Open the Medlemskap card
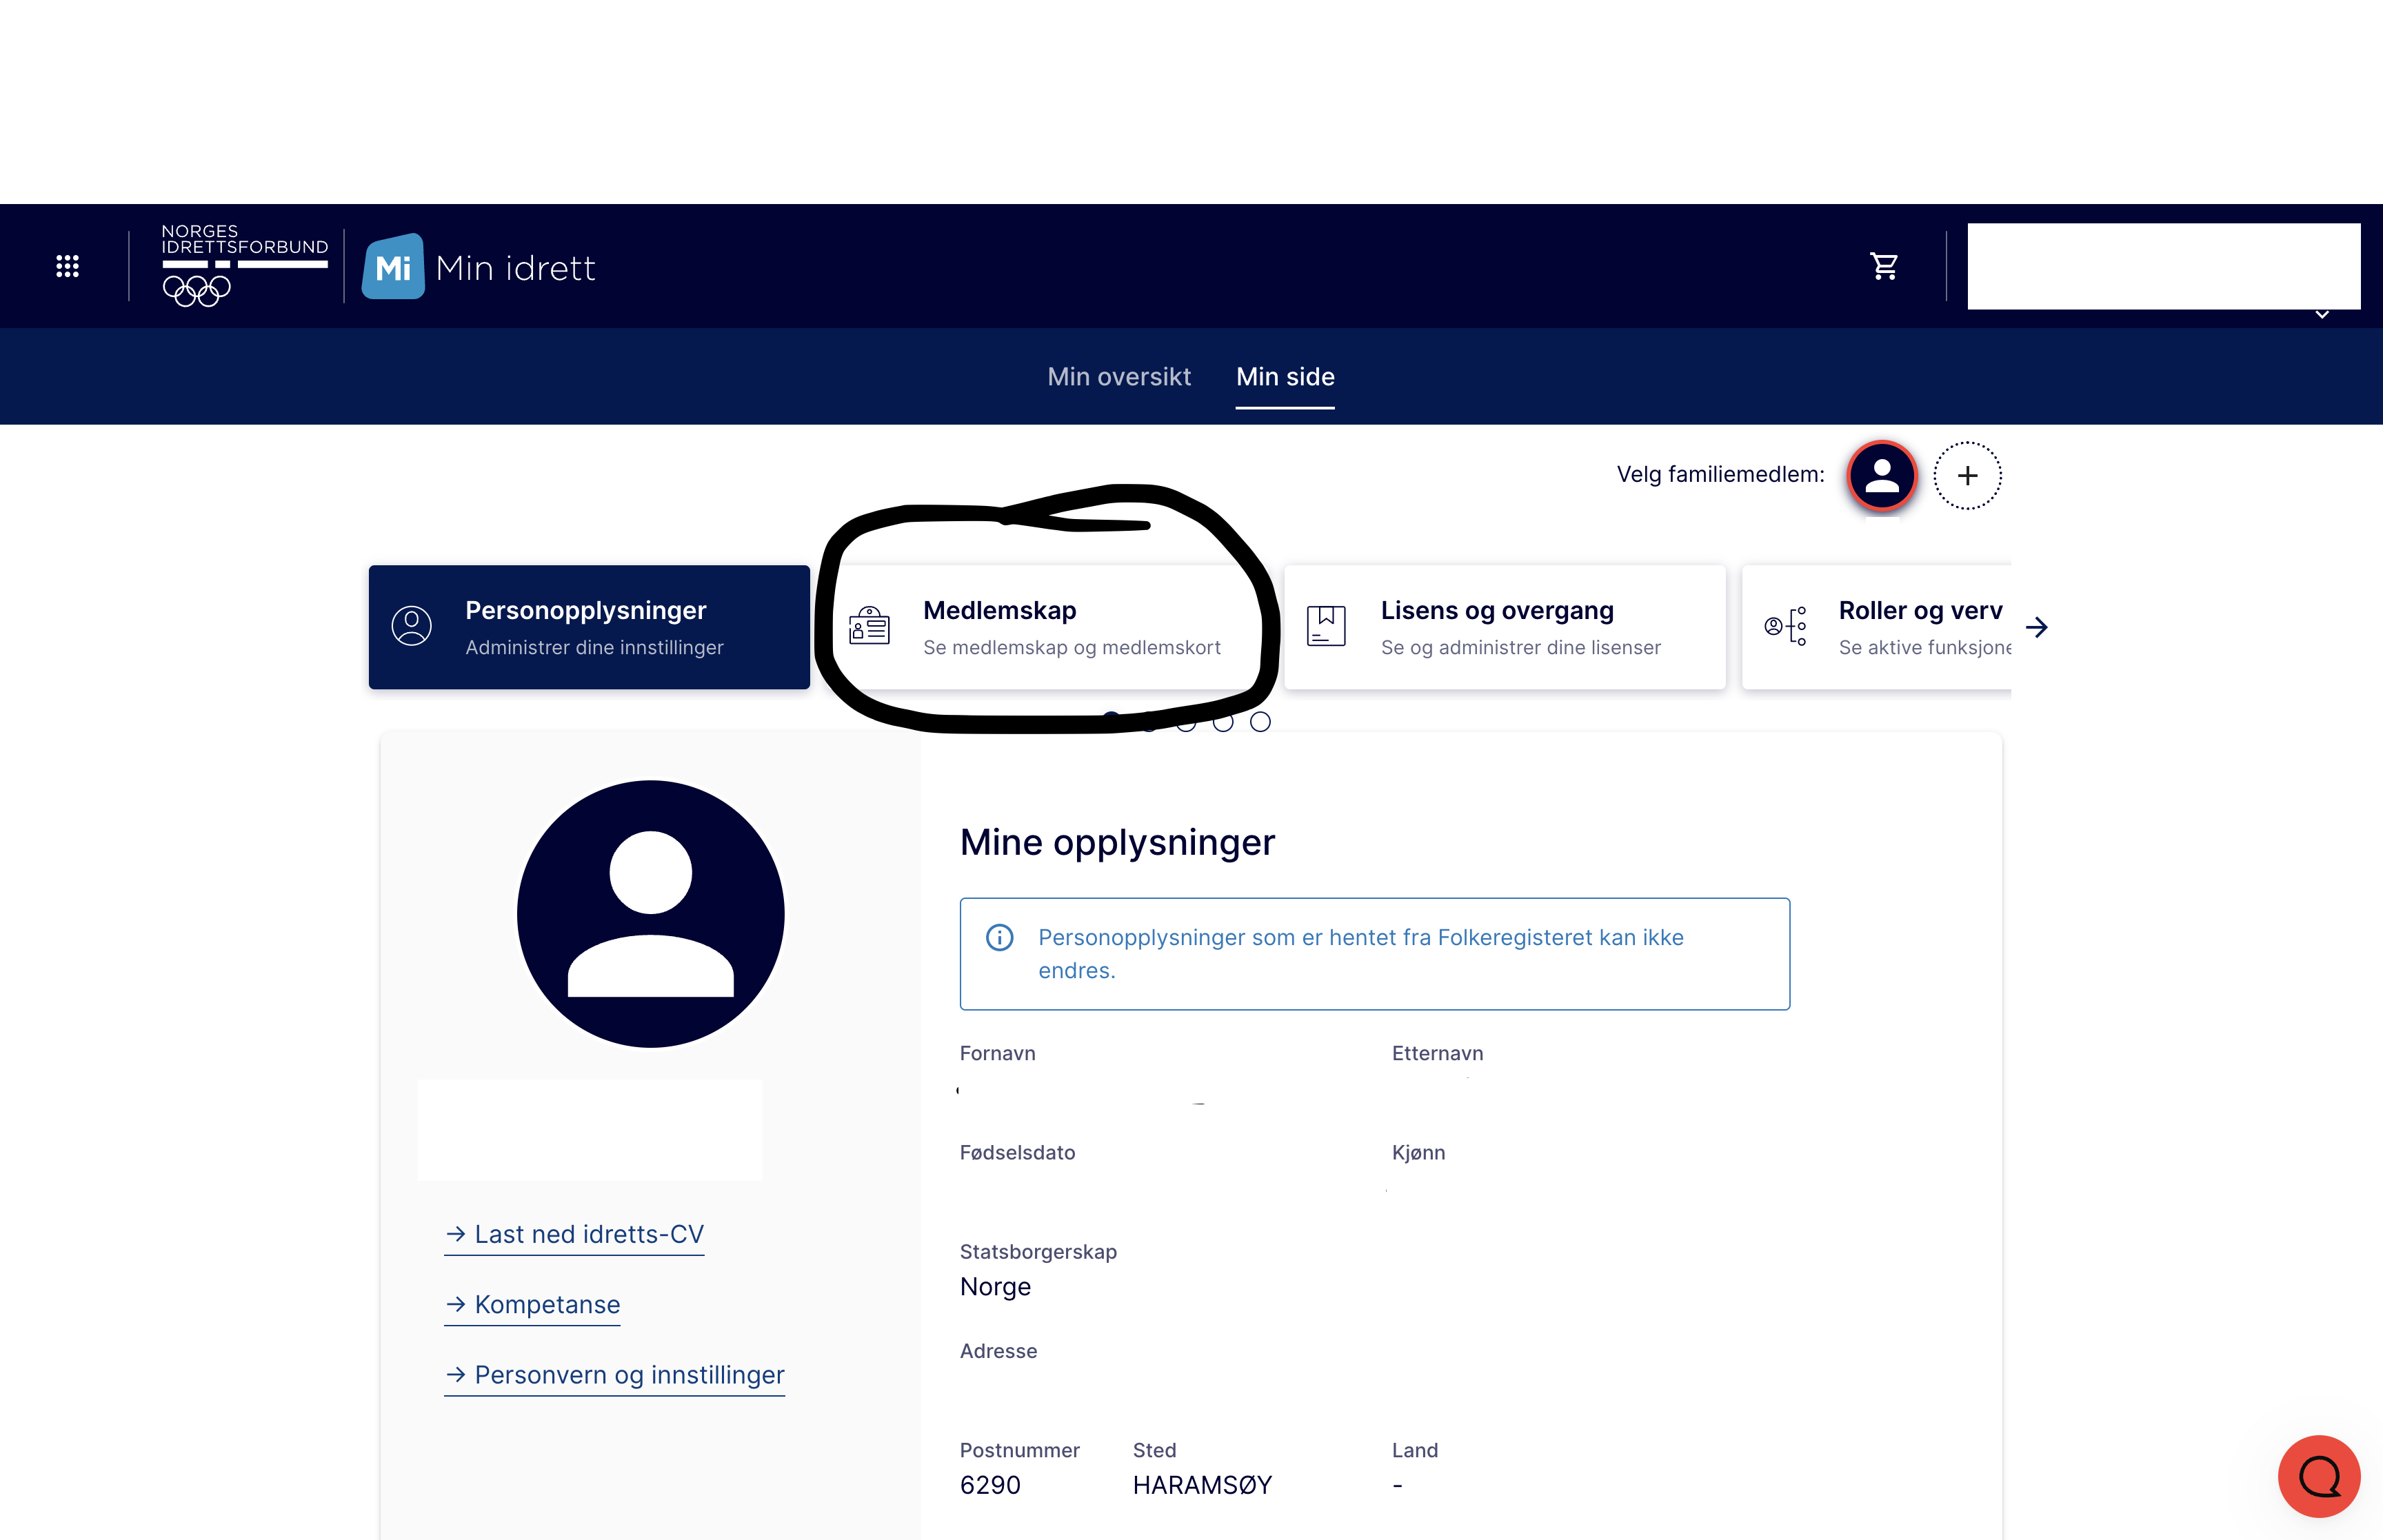This screenshot has width=2383, height=1540. tap(1047, 627)
